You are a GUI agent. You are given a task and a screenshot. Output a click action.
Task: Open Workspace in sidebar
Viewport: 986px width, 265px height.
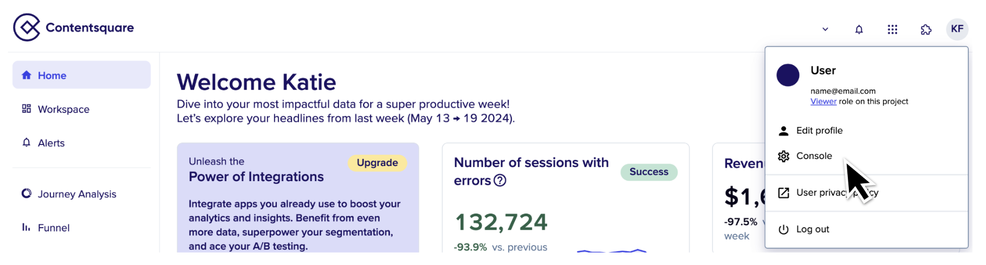pyautogui.click(x=81, y=109)
